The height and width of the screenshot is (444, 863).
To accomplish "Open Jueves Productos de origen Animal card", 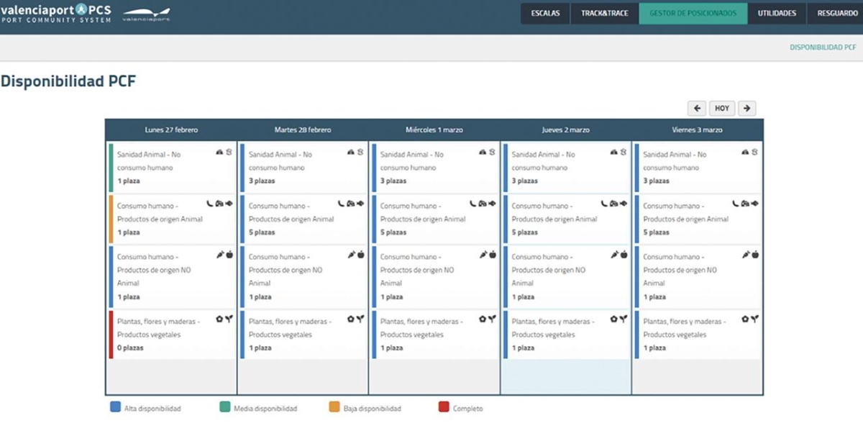I will click(567, 219).
